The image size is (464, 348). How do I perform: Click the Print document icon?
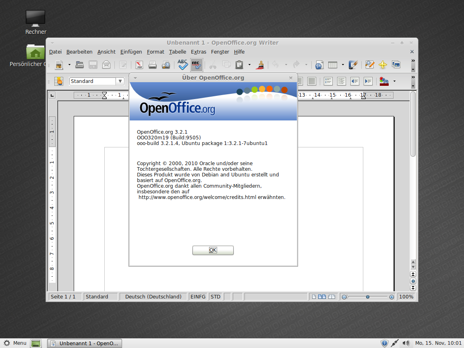[x=153, y=64]
